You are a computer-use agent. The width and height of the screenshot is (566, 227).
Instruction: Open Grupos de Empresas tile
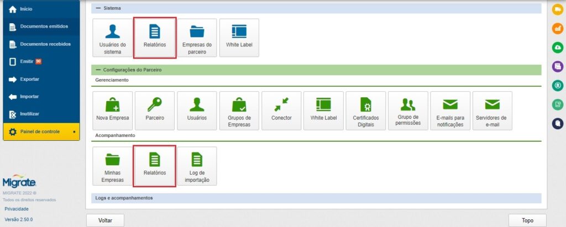click(x=239, y=110)
